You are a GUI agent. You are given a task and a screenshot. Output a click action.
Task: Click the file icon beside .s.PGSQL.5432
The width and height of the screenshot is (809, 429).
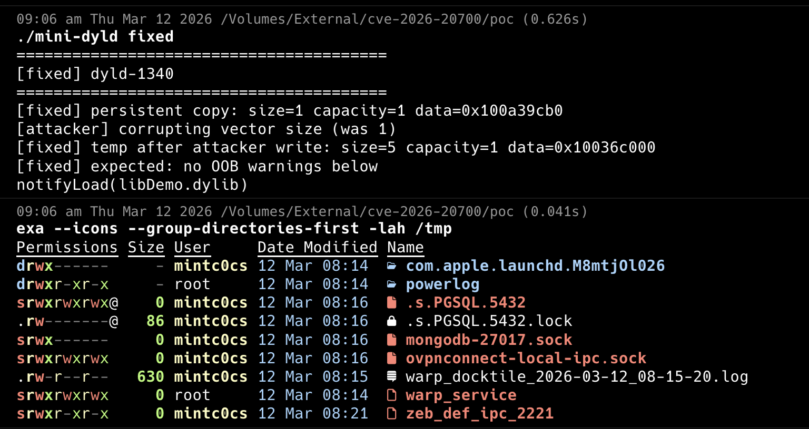click(x=392, y=303)
